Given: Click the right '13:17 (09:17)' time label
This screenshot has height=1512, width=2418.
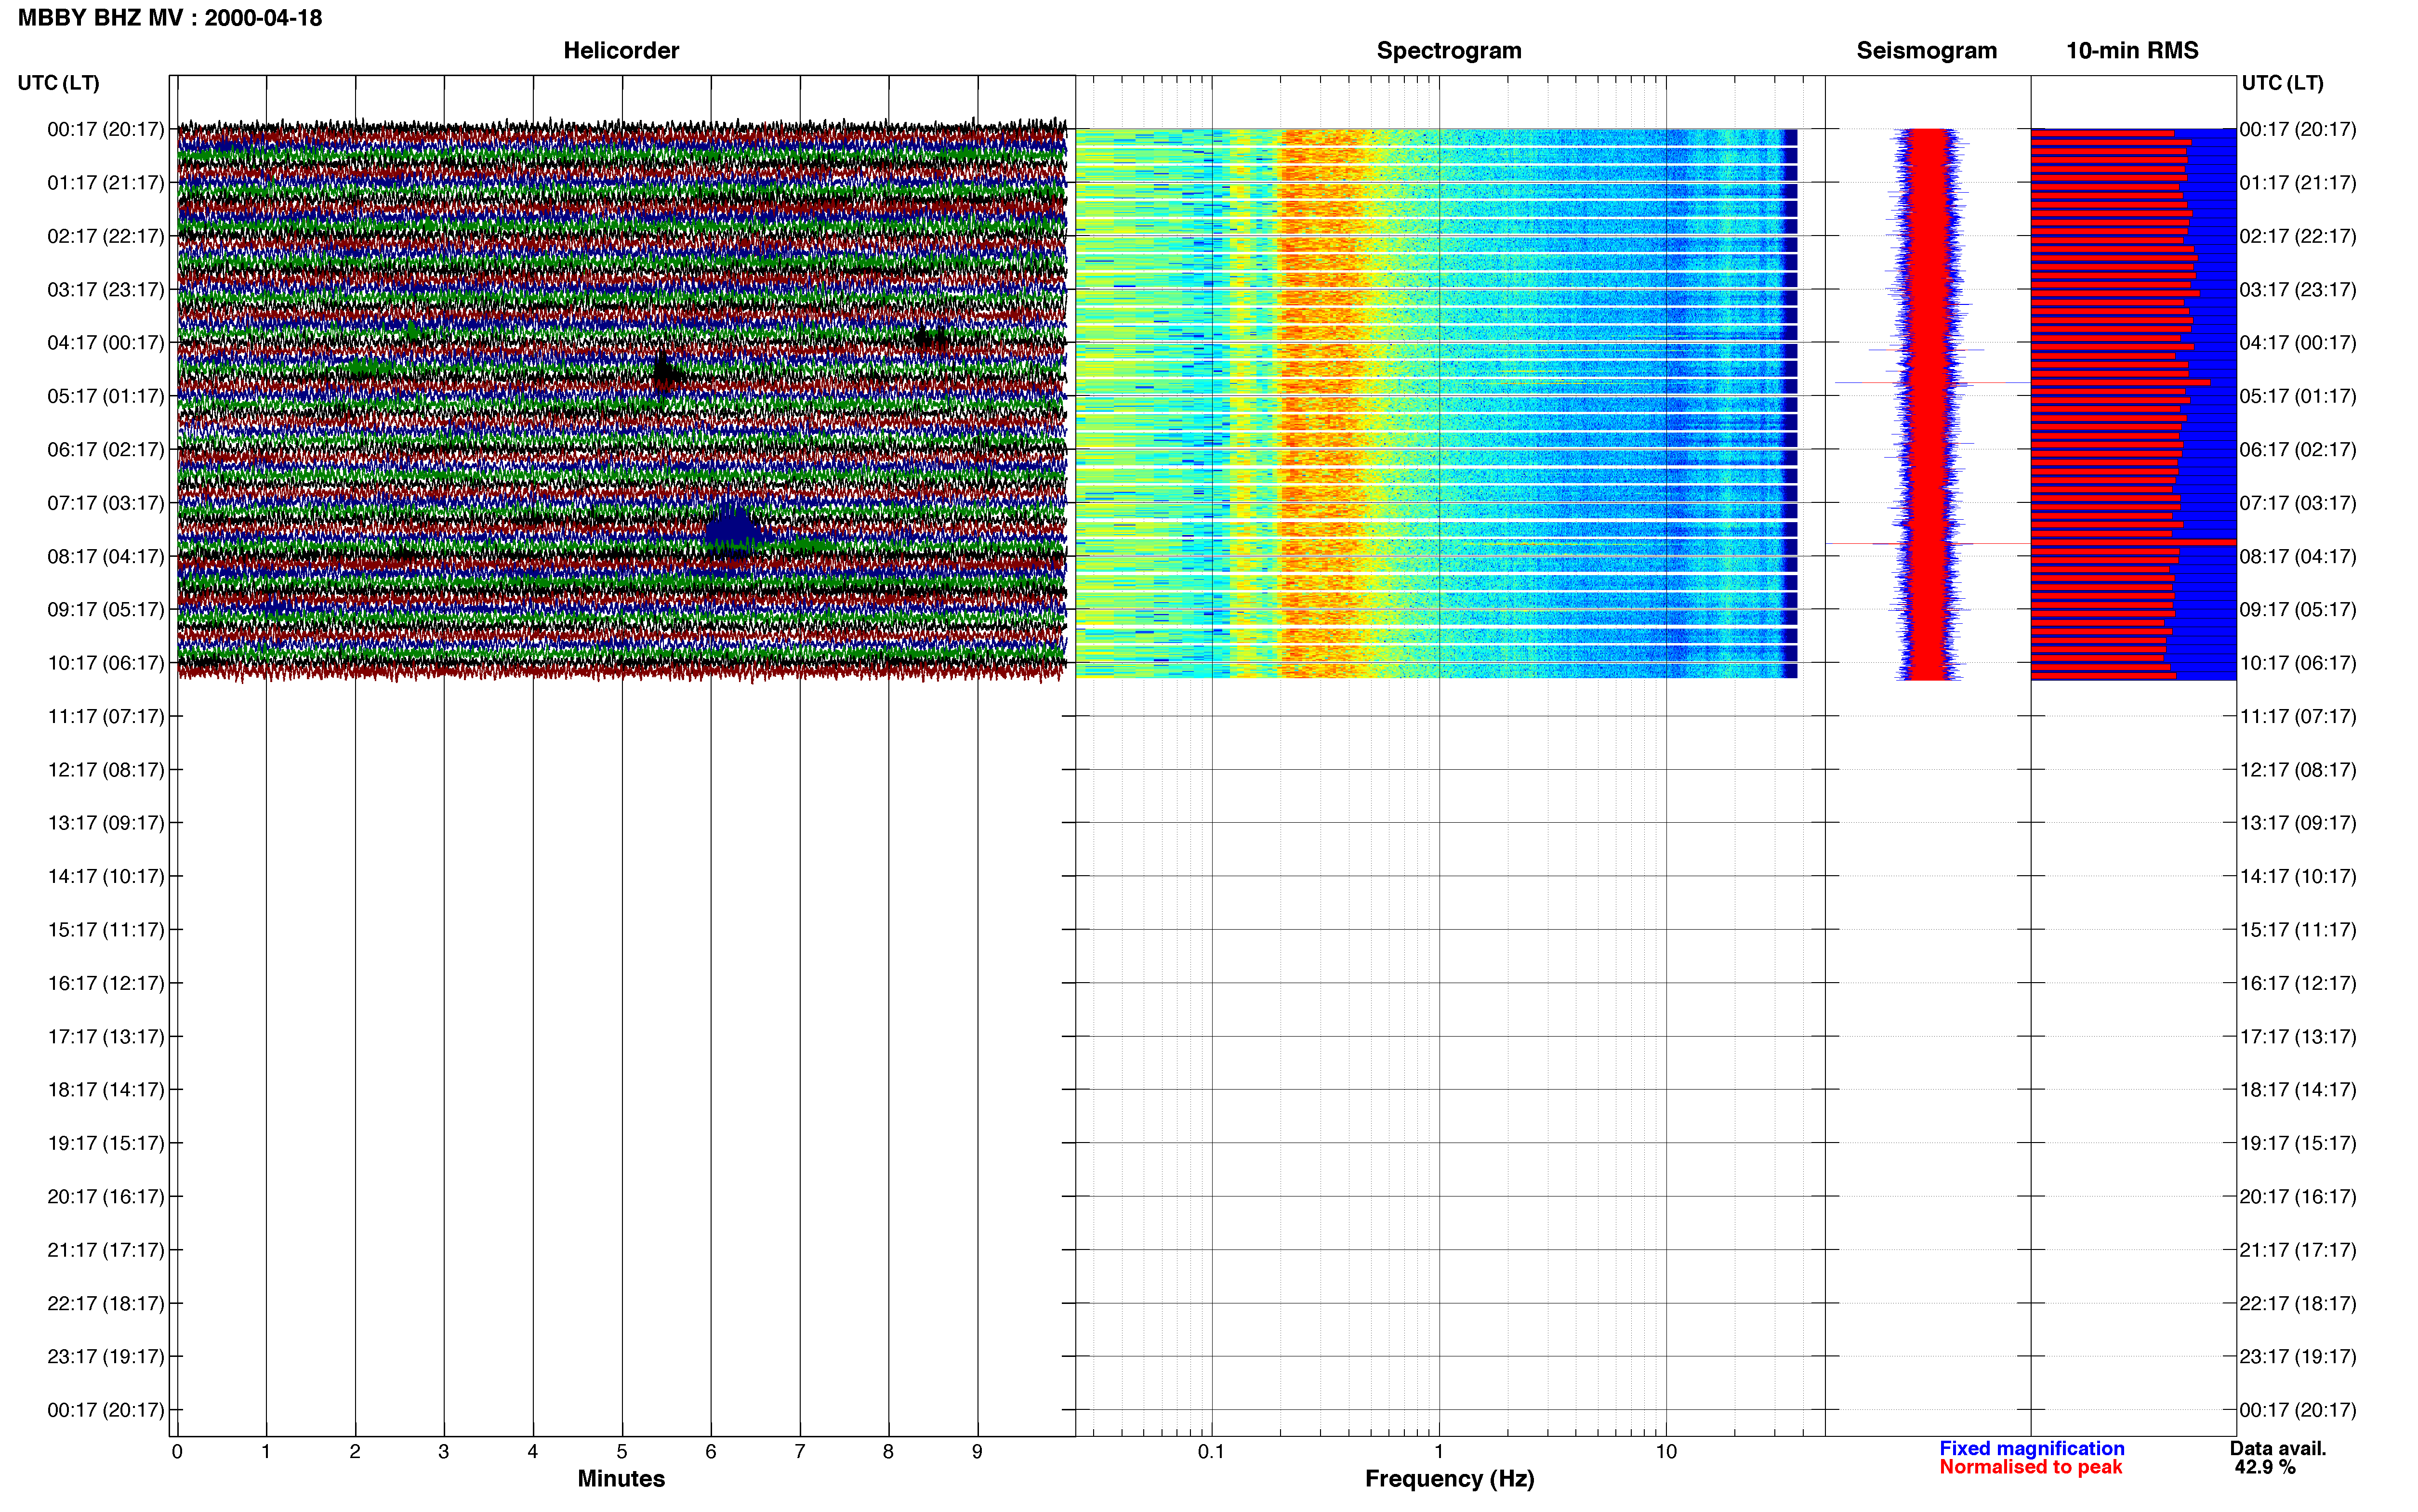Looking at the screenshot, I should click(2298, 823).
